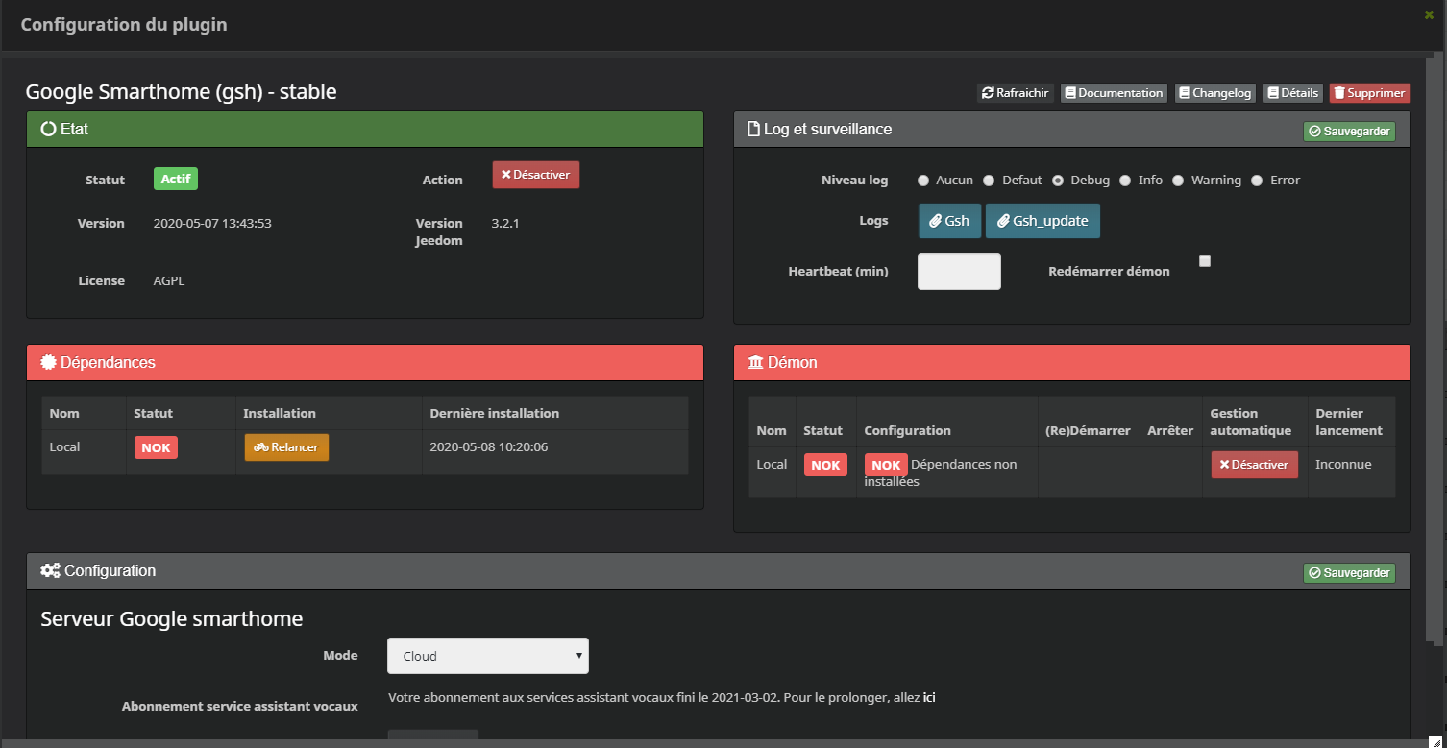Viewport: 1447px width, 748px height.
Task: Select the Aucun log level
Action: [x=923, y=181]
